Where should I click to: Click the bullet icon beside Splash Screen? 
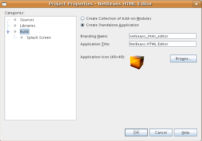tap(22, 37)
